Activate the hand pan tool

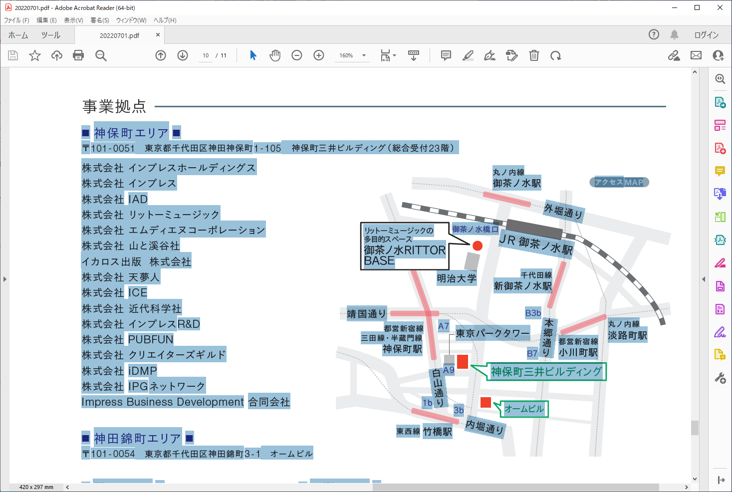[275, 55]
